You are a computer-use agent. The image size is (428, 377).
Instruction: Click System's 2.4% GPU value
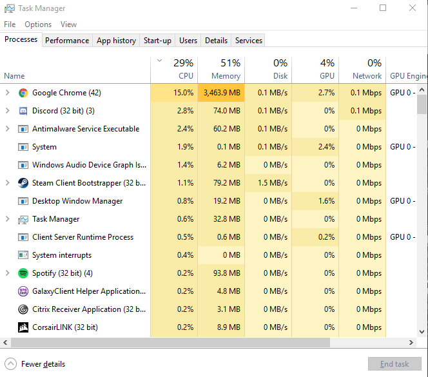[x=326, y=147]
